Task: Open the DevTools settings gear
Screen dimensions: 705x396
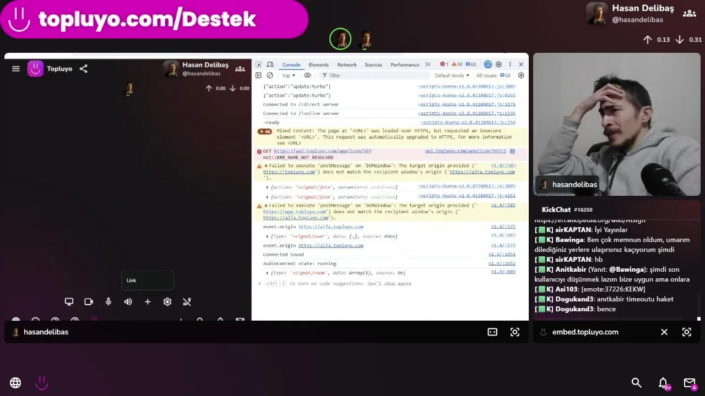Action: pos(498,64)
